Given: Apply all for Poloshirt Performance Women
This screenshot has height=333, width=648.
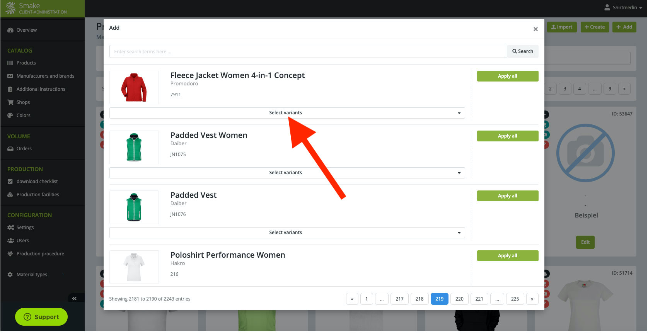Looking at the screenshot, I should coord(508,256).
